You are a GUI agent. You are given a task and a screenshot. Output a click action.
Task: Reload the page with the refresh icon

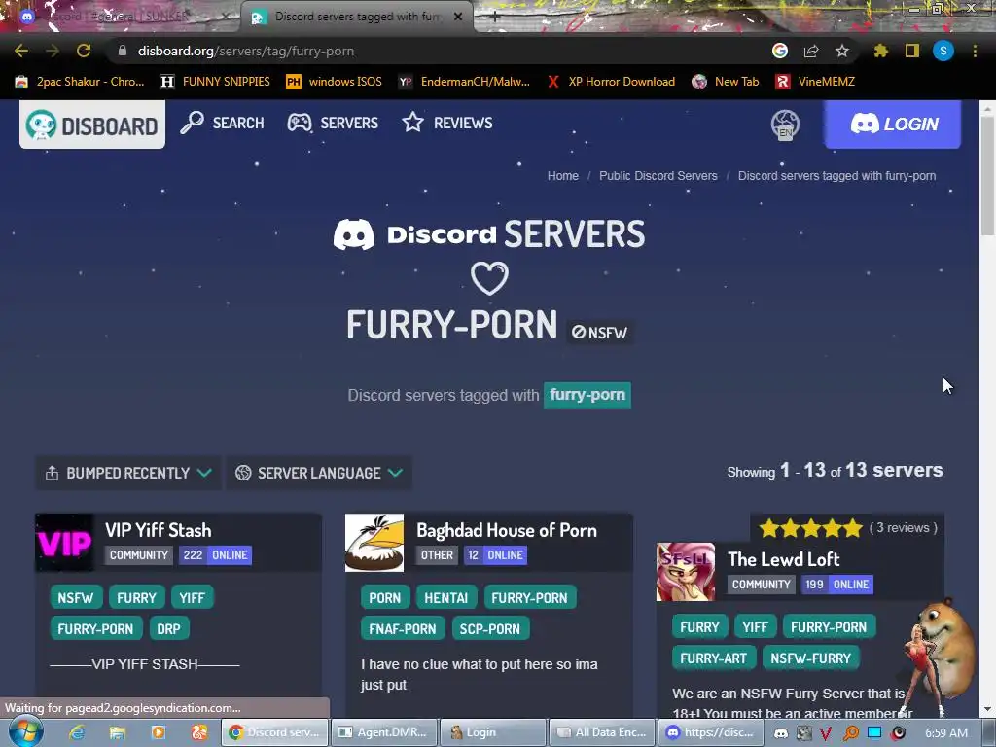pos(84,51)
